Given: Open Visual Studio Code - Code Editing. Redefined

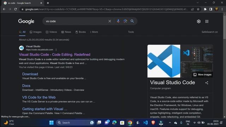Looking at the screenshot, I should click(x=54, y=55).
